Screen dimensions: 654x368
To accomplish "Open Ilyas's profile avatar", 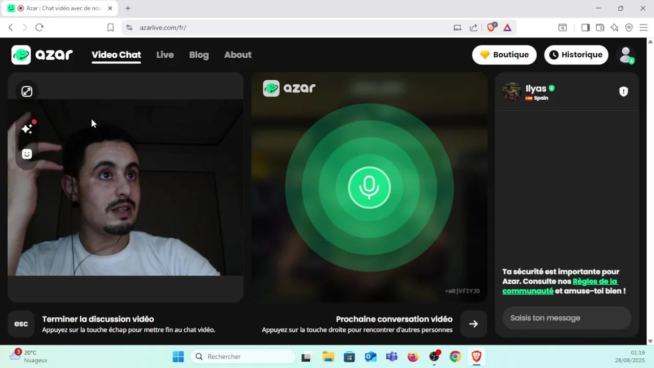I will click(512, 91).
